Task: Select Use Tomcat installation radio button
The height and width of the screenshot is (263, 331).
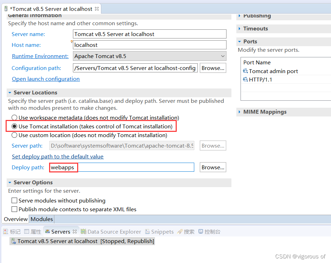Action: 14,126
